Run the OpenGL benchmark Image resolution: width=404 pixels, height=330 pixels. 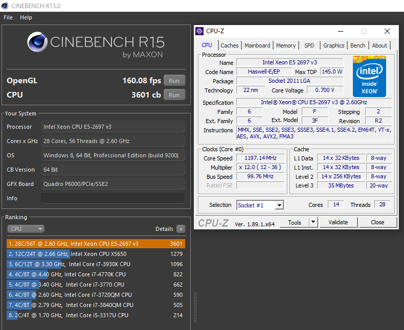point(174,81)
